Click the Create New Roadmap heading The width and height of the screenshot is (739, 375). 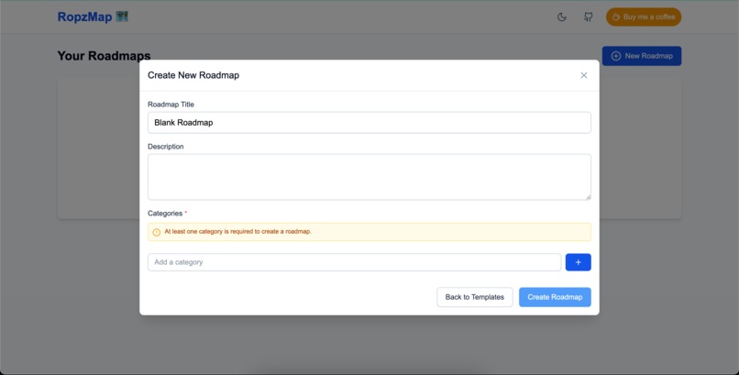coord(193,75)
